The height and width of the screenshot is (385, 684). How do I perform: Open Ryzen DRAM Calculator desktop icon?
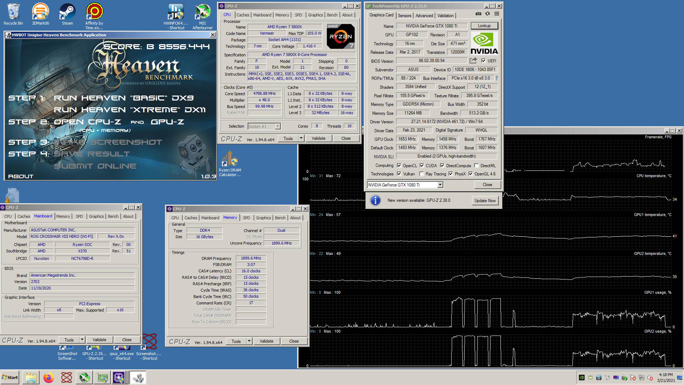point(230,163)
